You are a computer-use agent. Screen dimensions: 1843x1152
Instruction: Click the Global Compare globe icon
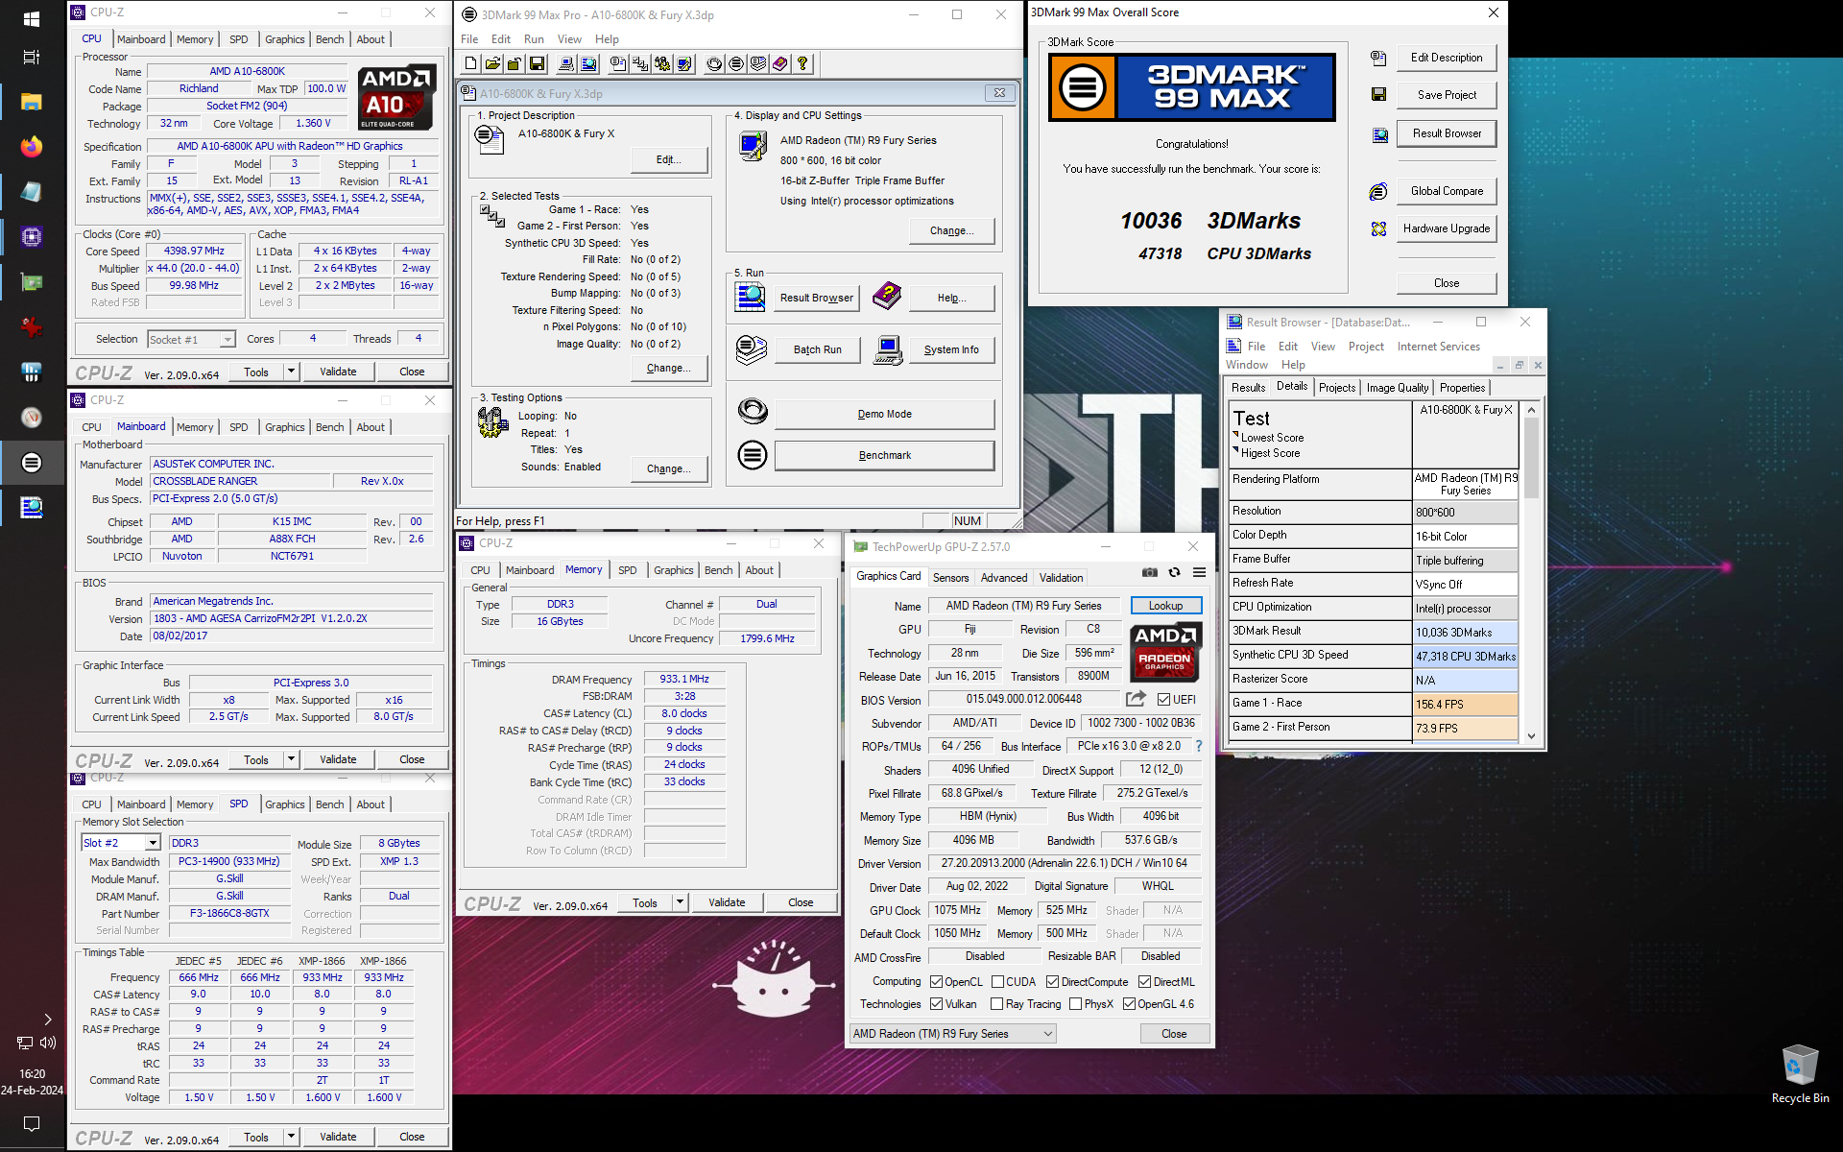click(x=1378, y=191)
